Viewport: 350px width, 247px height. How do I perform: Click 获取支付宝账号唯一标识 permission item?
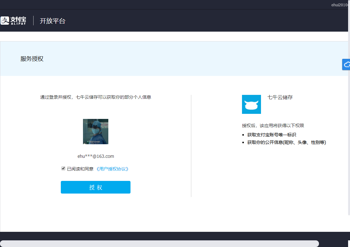pyautogui.click(x=272, y=135)
